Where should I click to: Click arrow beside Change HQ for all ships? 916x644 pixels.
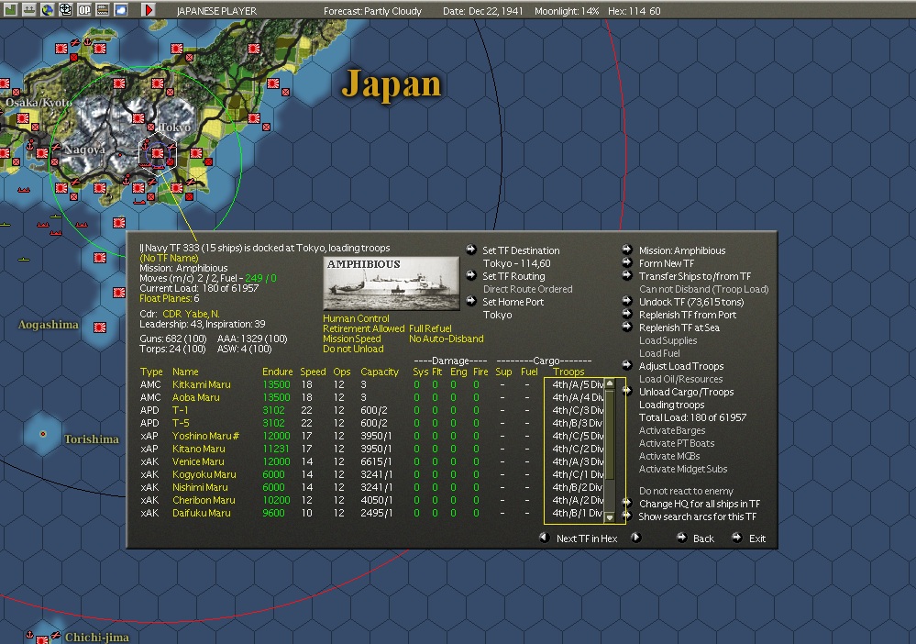pos(627,503)
